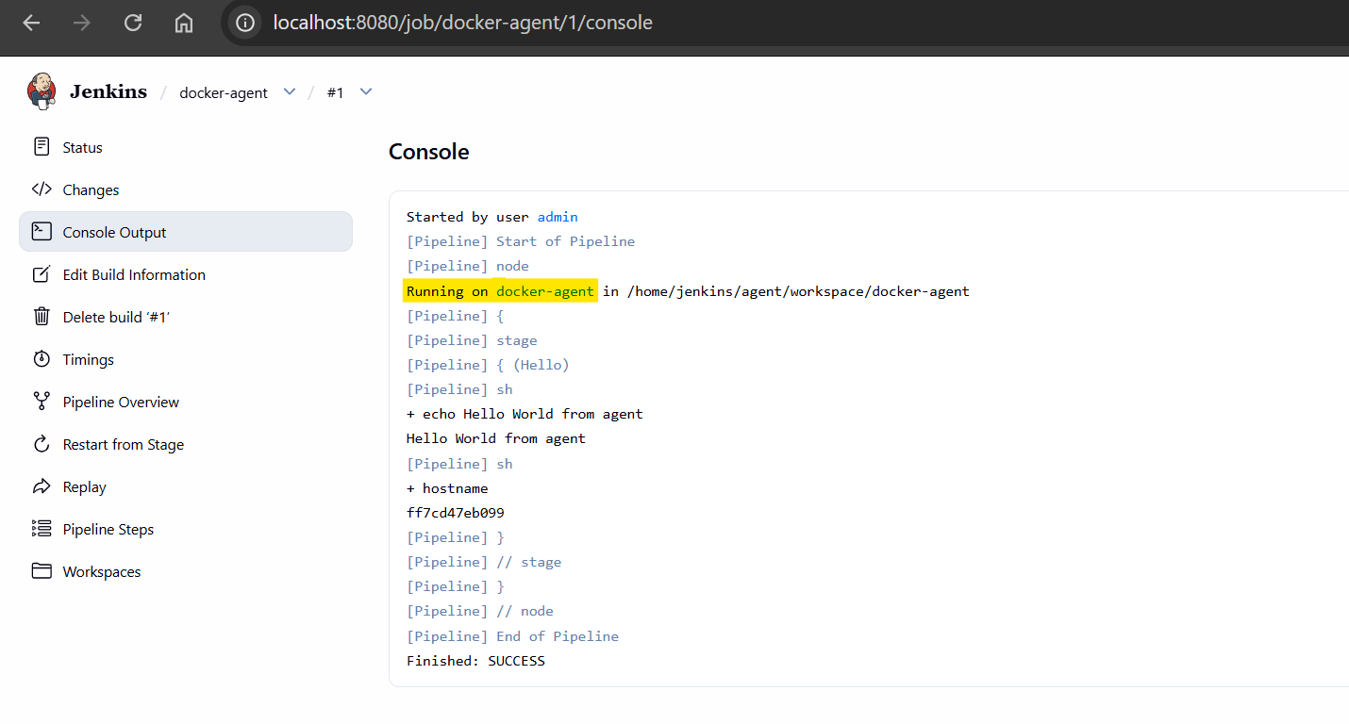This screenshot has height=724, width=1349.
Task: Click the '+ echo Hello World from agent' line
Action: pyautogui.click(x=525, y=414)
